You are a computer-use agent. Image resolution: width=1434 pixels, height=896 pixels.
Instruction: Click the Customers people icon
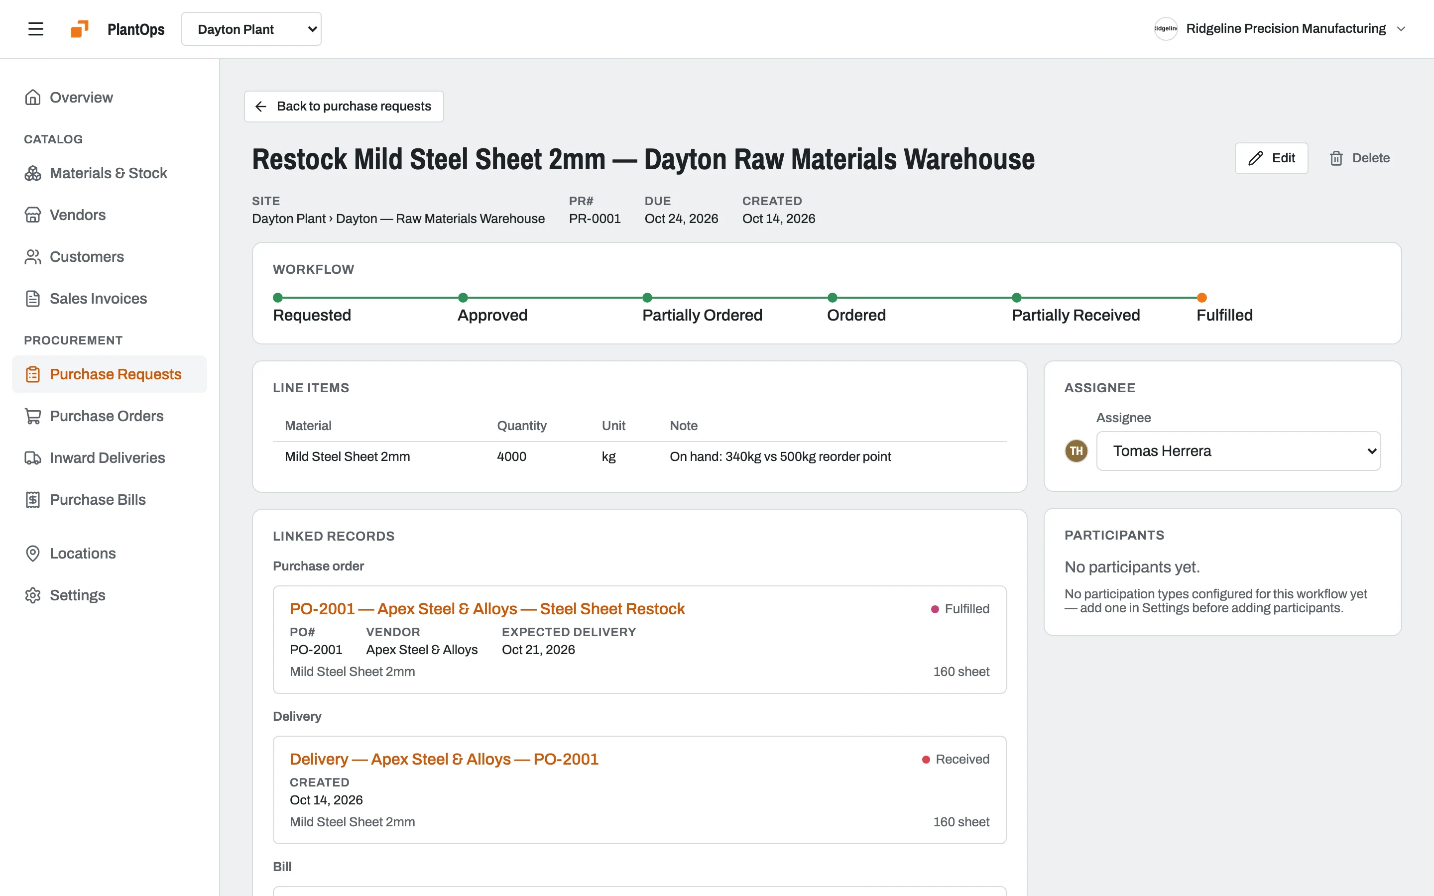point(32,256)
